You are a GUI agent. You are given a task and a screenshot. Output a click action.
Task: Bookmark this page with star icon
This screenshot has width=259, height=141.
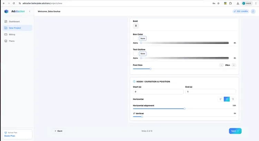tap(218, 3)
